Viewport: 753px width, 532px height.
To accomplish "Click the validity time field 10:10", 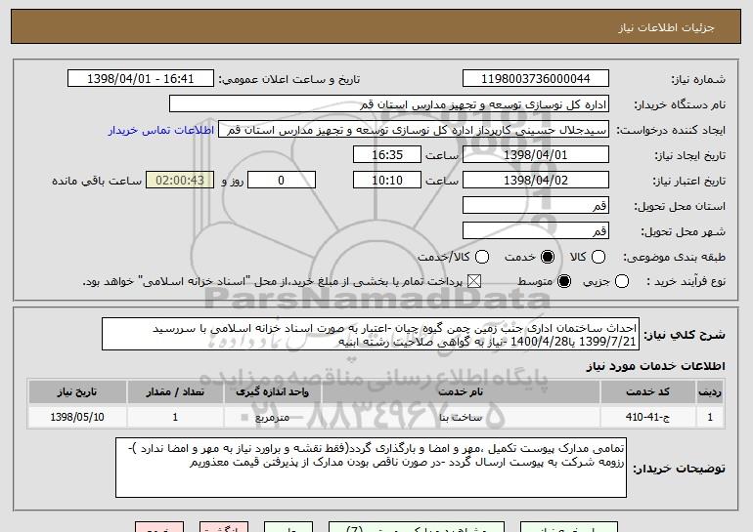I will [x=387, y=180].
